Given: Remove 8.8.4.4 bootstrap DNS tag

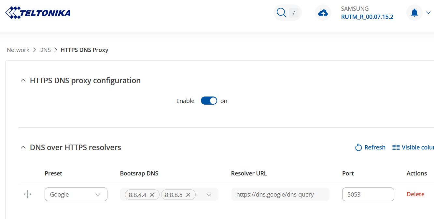Looking at the screenshot, I should point(152,195).
